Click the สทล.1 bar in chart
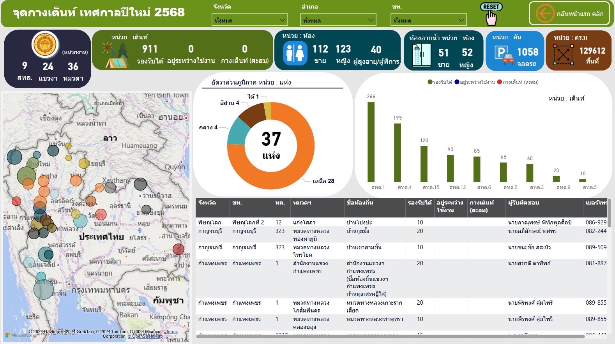 coord(371,142)
